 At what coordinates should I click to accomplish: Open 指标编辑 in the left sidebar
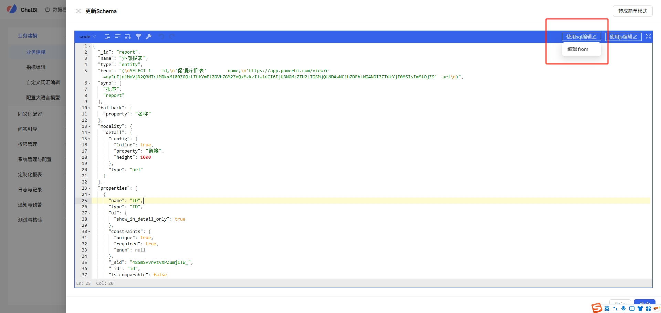pos(36,67)
